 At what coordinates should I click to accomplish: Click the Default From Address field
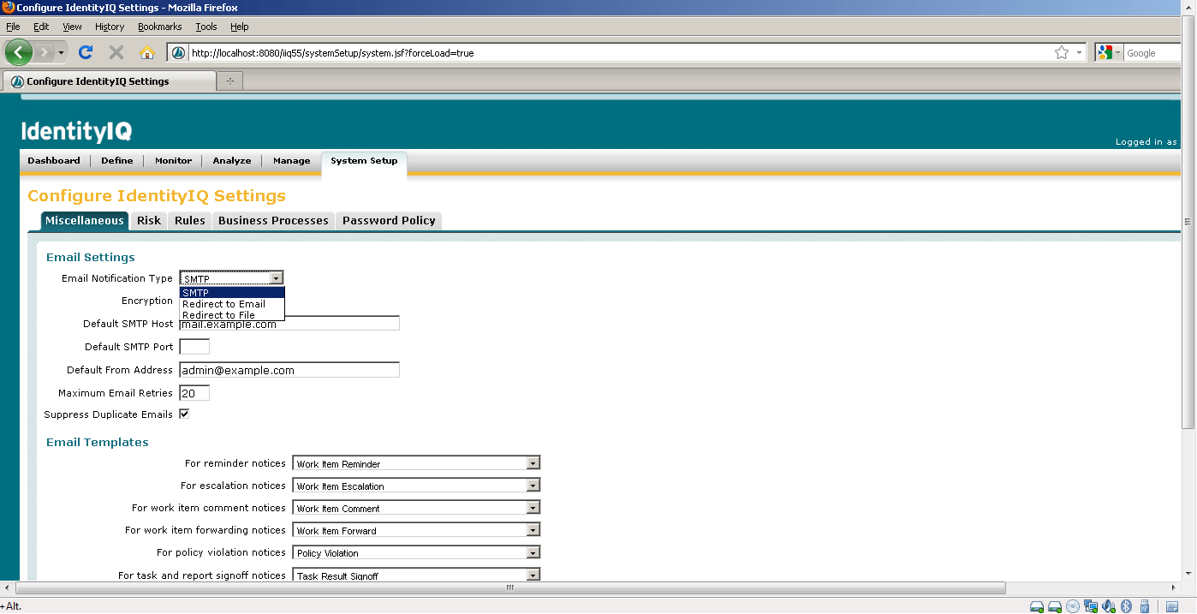coord(289,370)
